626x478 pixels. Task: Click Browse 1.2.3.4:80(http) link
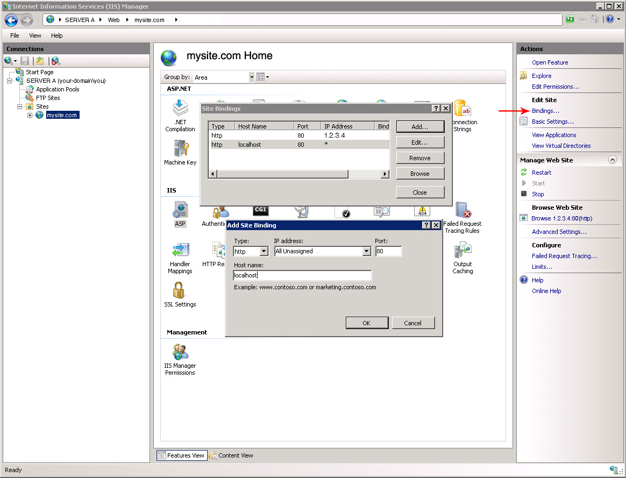[561, 218]
